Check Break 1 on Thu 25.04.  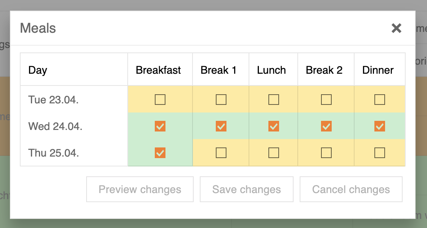point(221,153)
